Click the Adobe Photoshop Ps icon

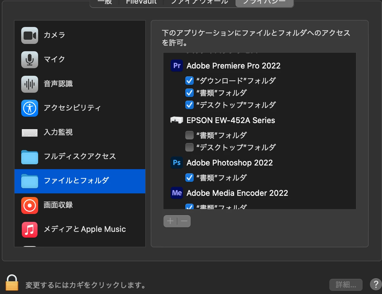click(x=177, y=163)
